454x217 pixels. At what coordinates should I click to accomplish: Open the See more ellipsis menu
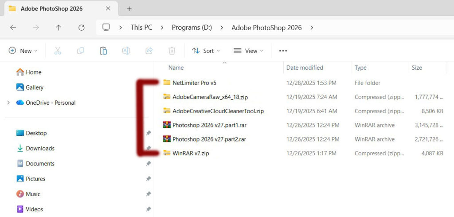(283, 51)
